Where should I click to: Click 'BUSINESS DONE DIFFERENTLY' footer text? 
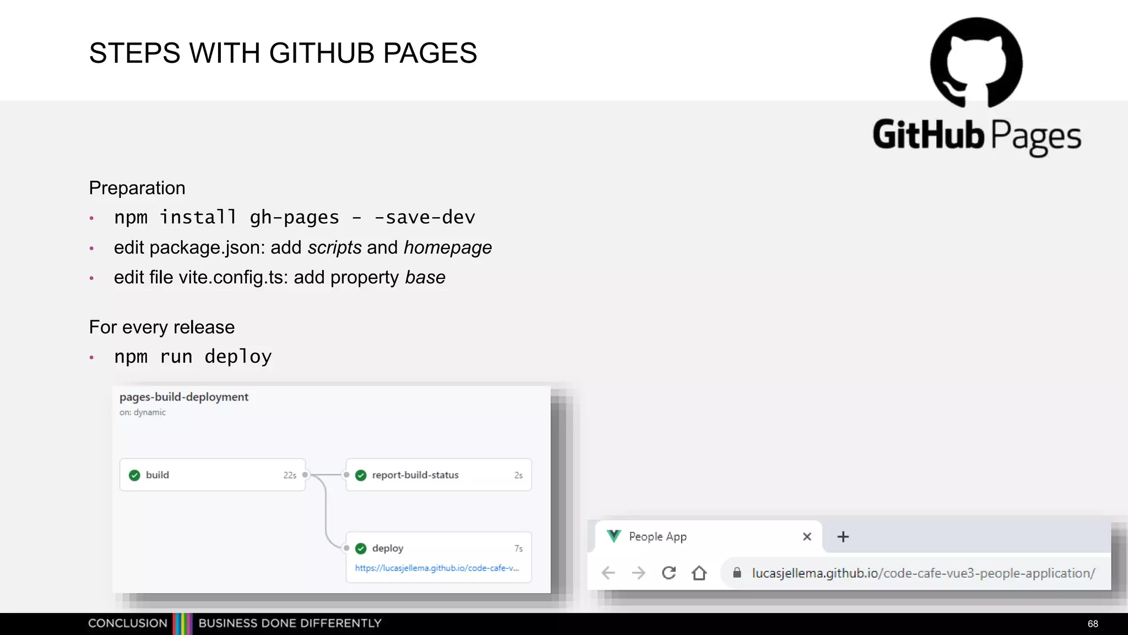coord(290,623)
